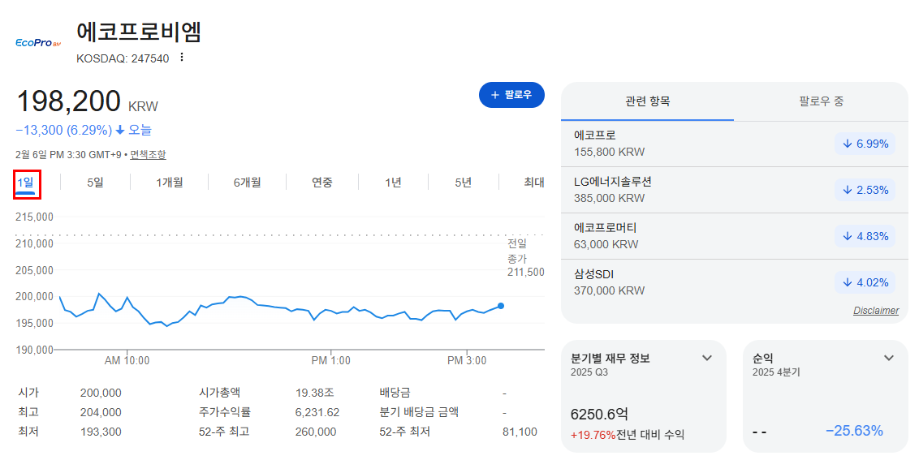Expand the 분기별 재무 정보 card chevron

tap(707, 358)
